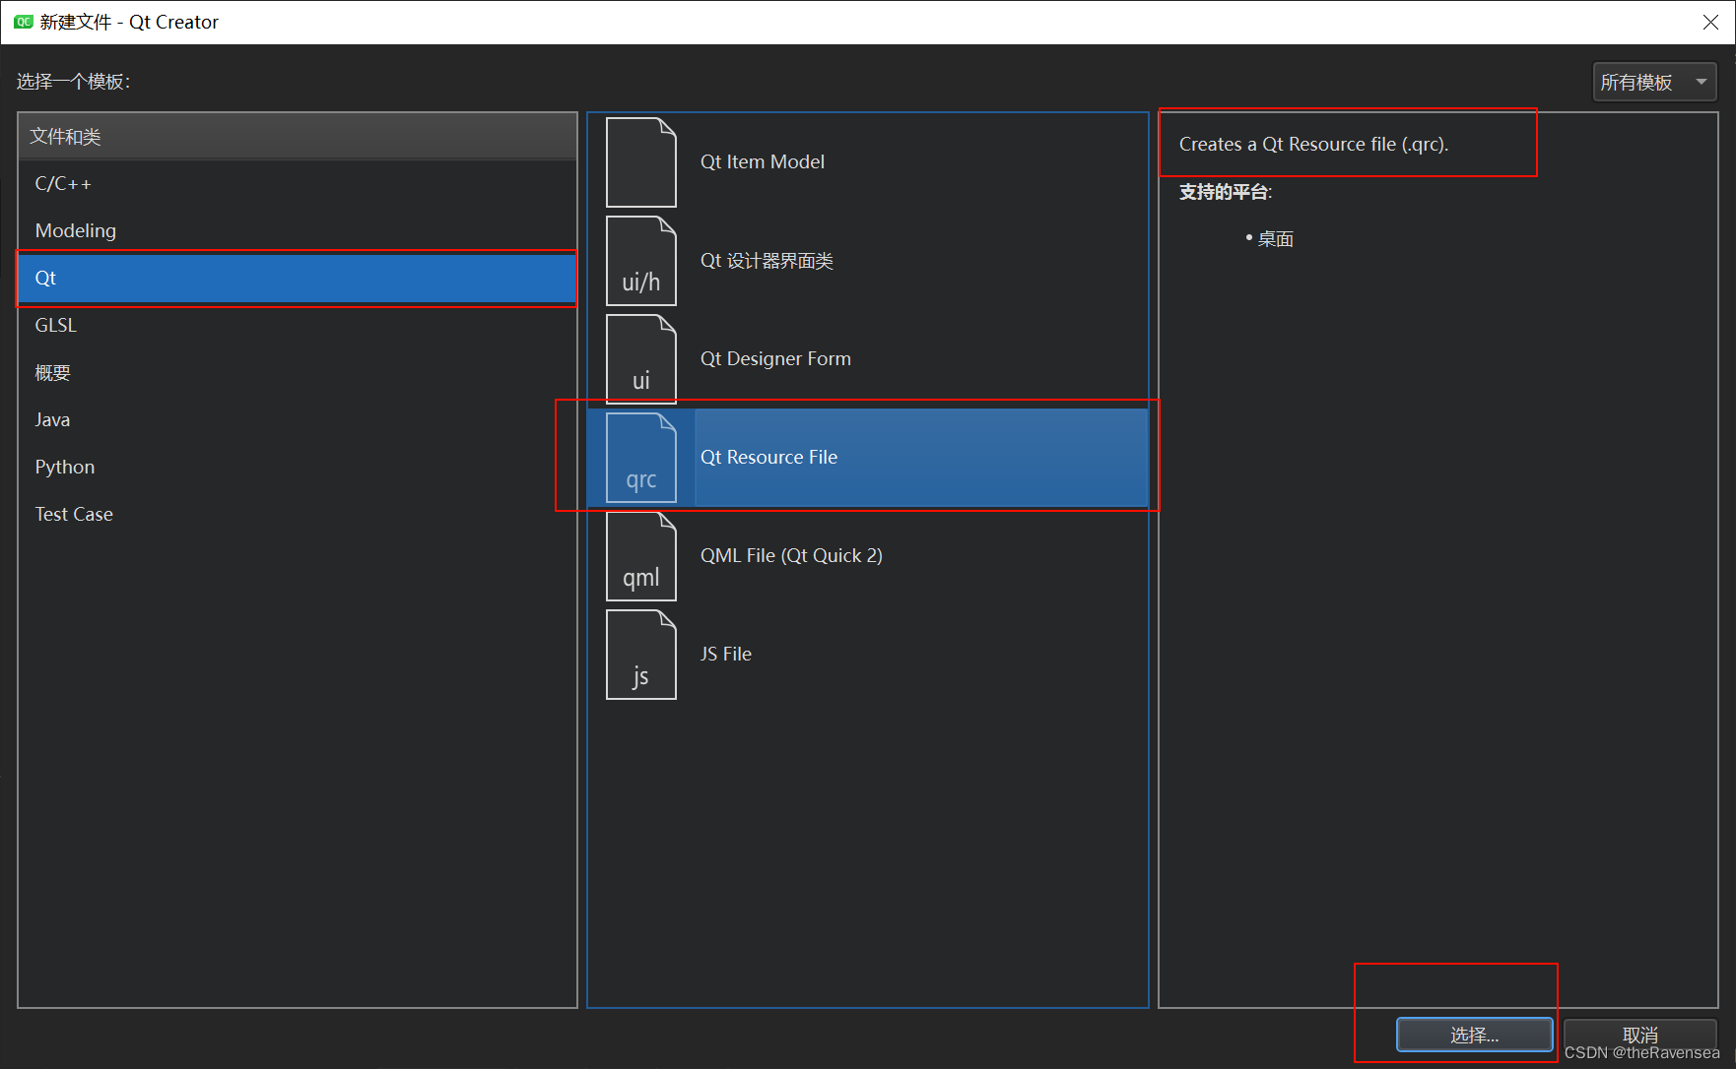This screenshot has height=1069, width=1736.
Task: Select the C/C++ category
Action: (297, 183)
